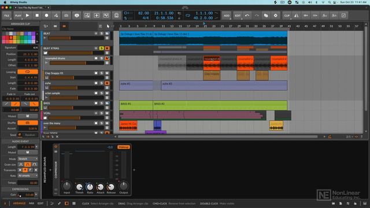
Task: Toggle the clip Shuffle button
Action: (x=28, y=123)
